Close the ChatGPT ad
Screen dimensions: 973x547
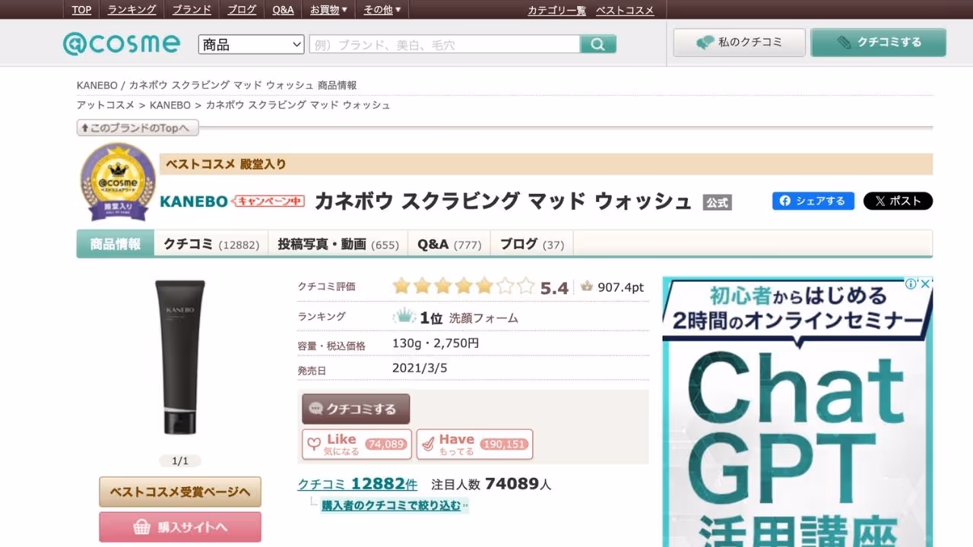click(x=925, y=284)
